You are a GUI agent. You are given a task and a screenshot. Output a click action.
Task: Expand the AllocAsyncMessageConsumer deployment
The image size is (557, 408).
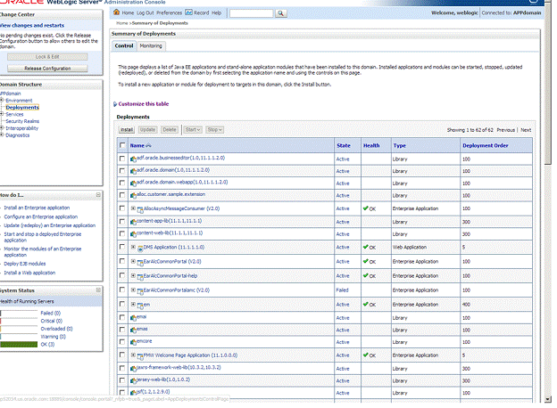click(x=133, y=208)
